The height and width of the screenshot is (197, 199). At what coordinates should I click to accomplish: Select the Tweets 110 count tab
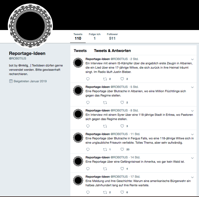click(x=78, y=36)
